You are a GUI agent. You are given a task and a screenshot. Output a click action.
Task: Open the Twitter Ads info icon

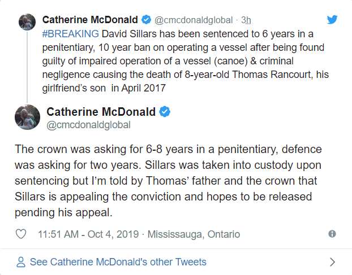click(332, 234)
